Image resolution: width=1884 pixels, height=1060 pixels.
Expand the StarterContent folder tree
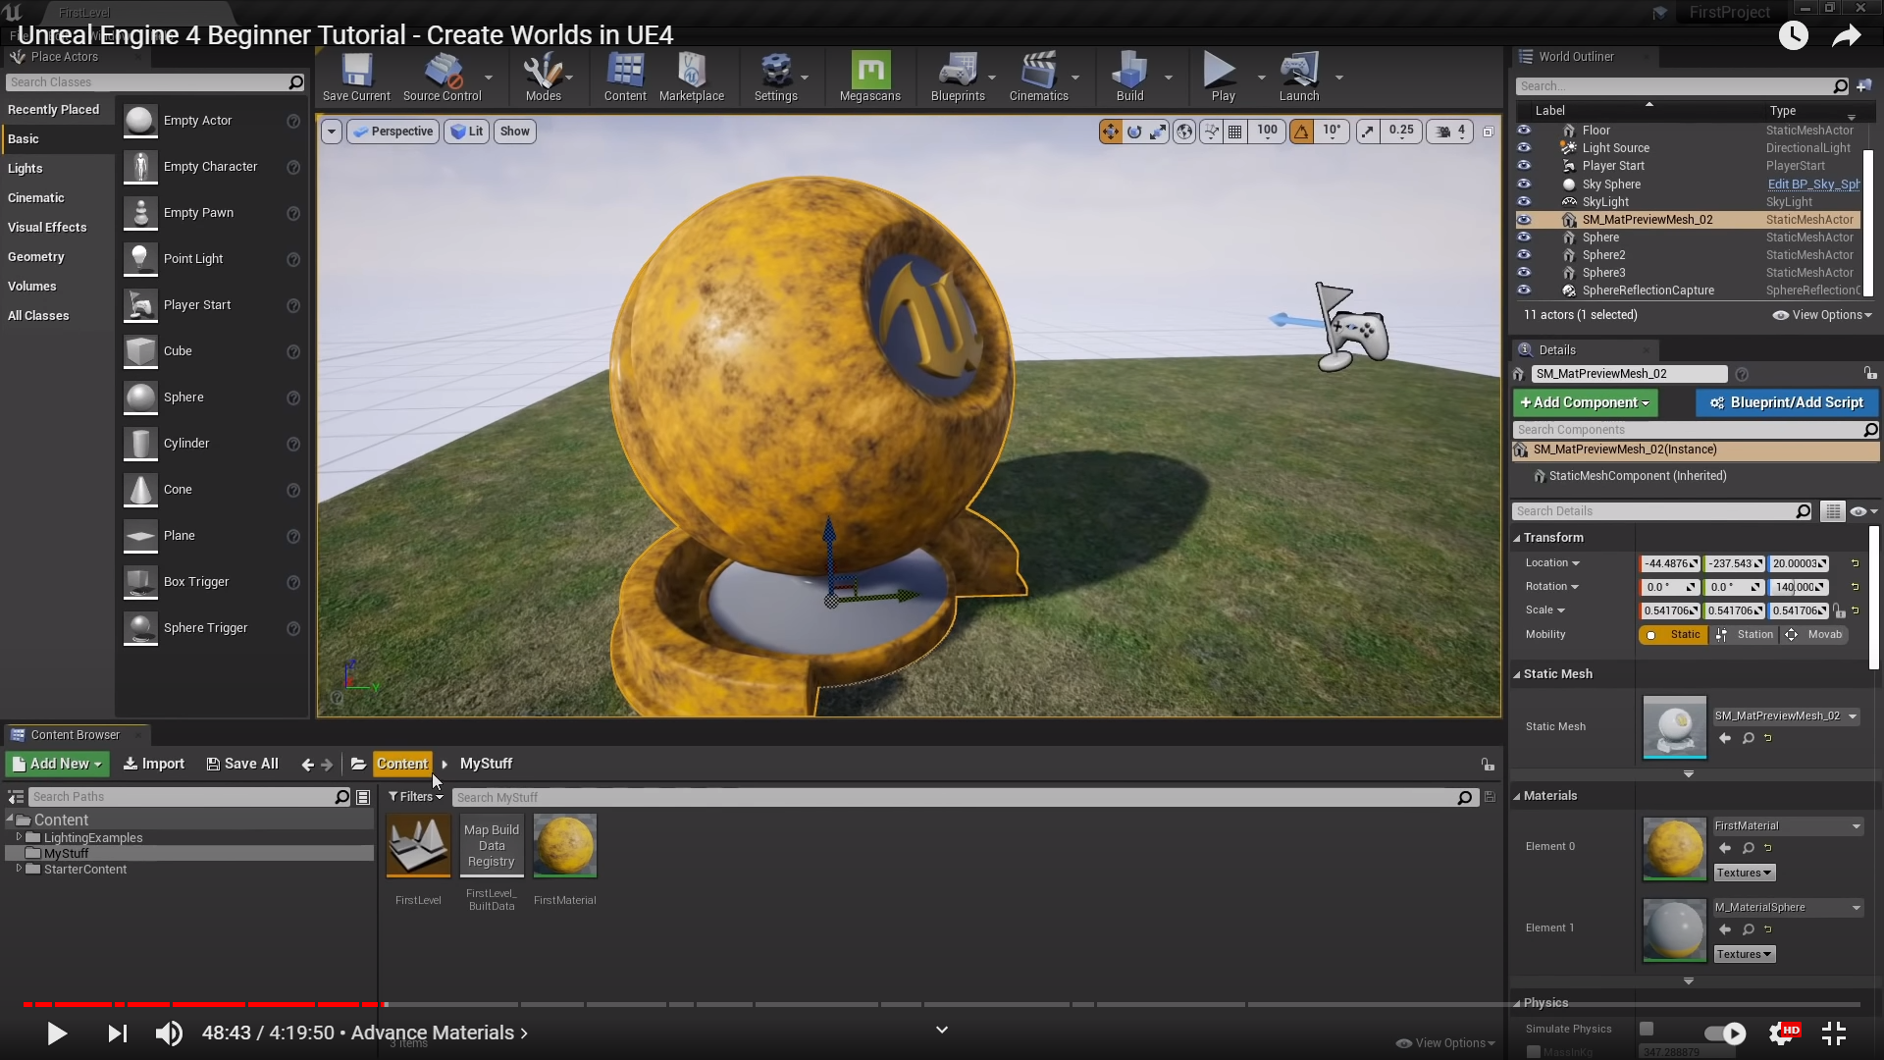(x=19, y=869)
